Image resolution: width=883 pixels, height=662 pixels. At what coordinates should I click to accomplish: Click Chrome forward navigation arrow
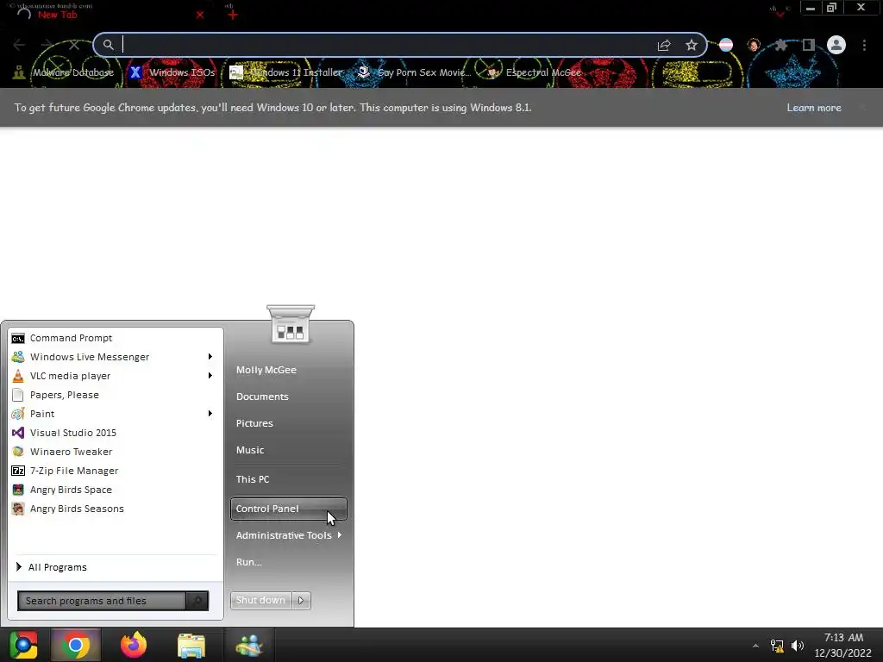(x=47, y=45)
